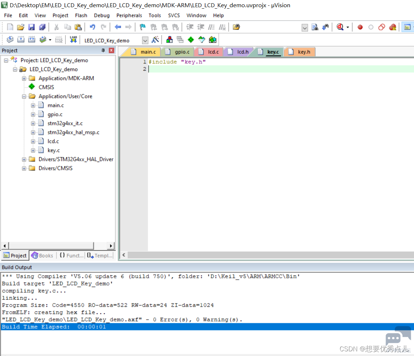This screenshot has width=414, height=356.
Task: Expand the lcd.c file node
Action: tap(33, 141)
